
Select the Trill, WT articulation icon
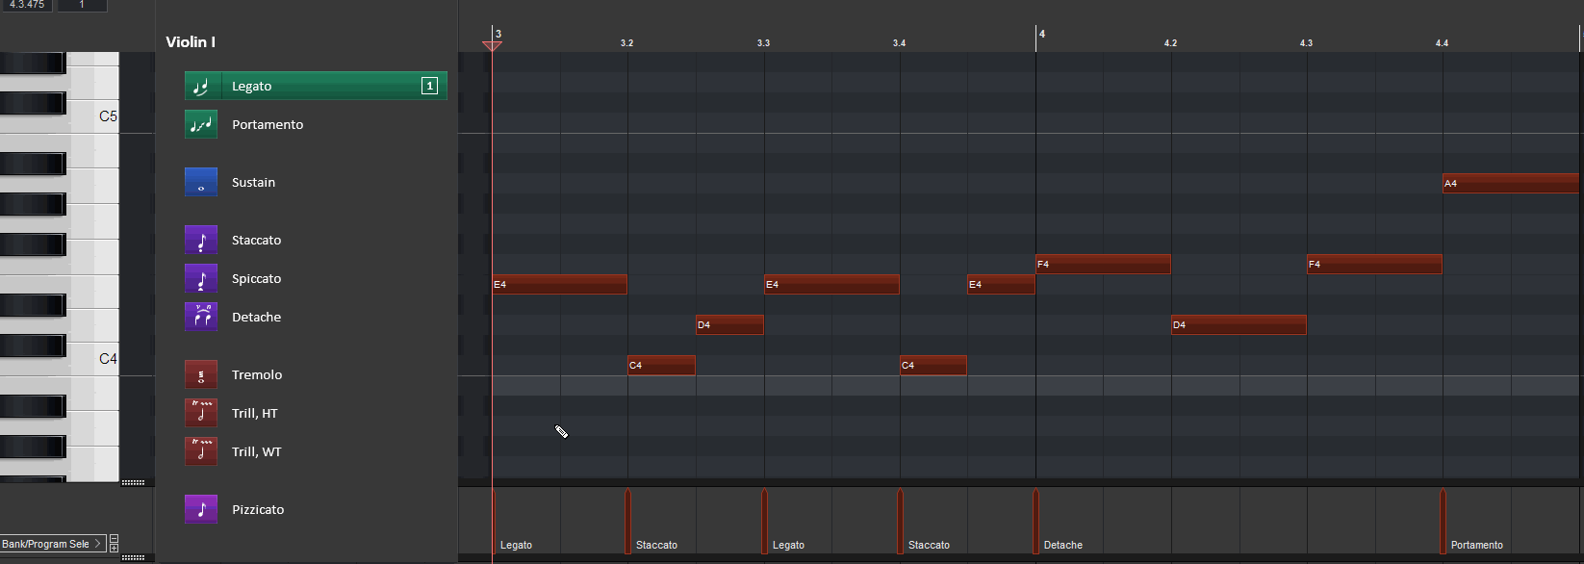pos(201,451)
